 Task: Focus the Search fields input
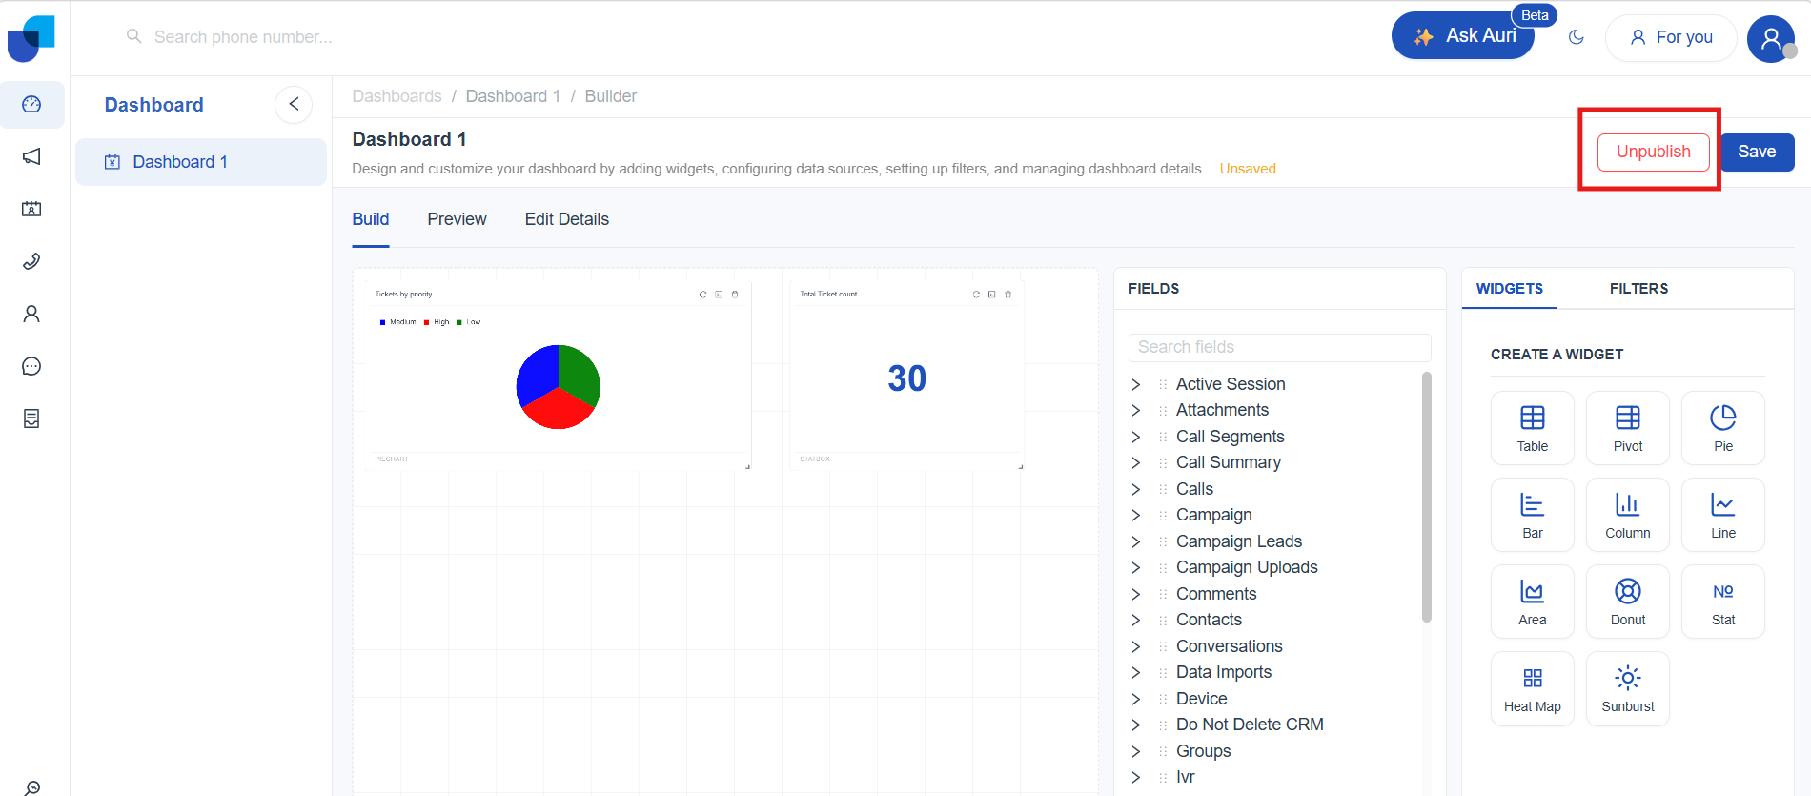[x=1279, y=347]
